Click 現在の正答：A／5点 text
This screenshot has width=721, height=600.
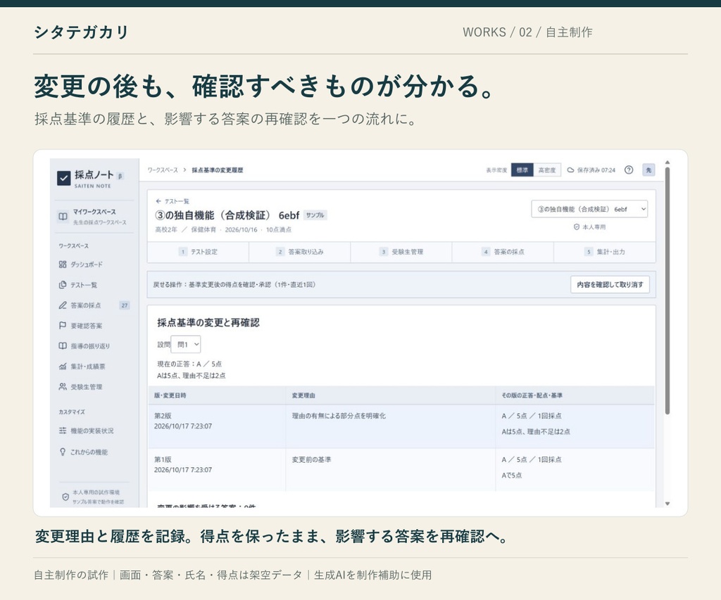(x=189, y=364)
